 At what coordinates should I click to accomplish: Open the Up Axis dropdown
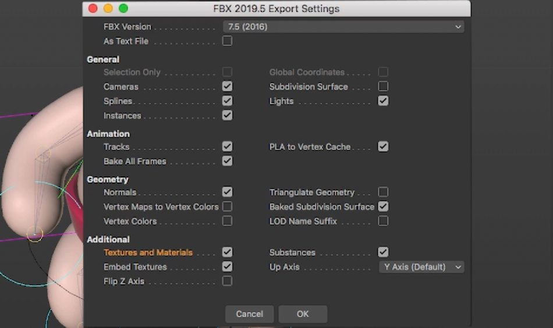tap(421, 267)
